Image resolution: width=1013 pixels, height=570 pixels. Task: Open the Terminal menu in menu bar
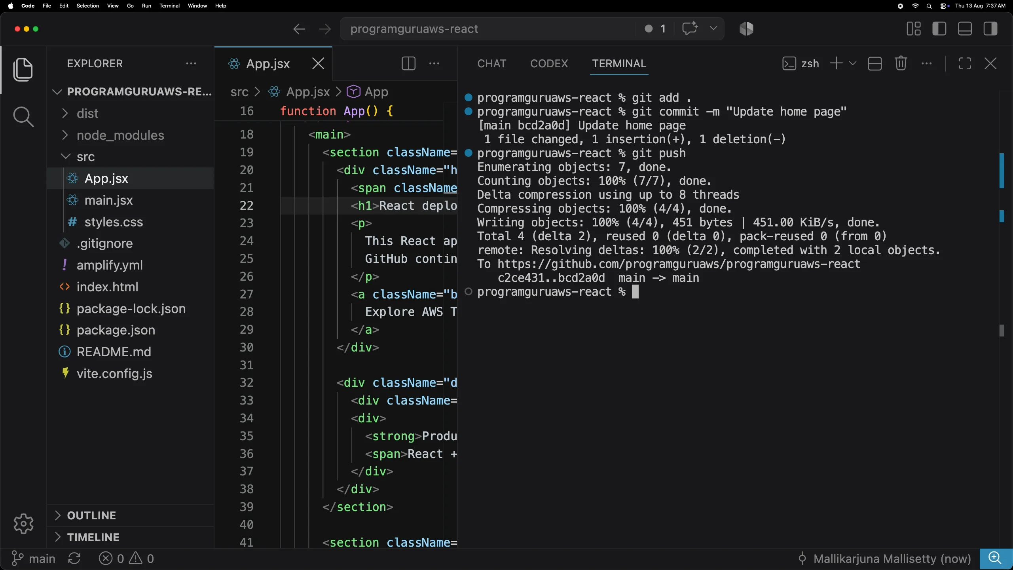point(169,6)
